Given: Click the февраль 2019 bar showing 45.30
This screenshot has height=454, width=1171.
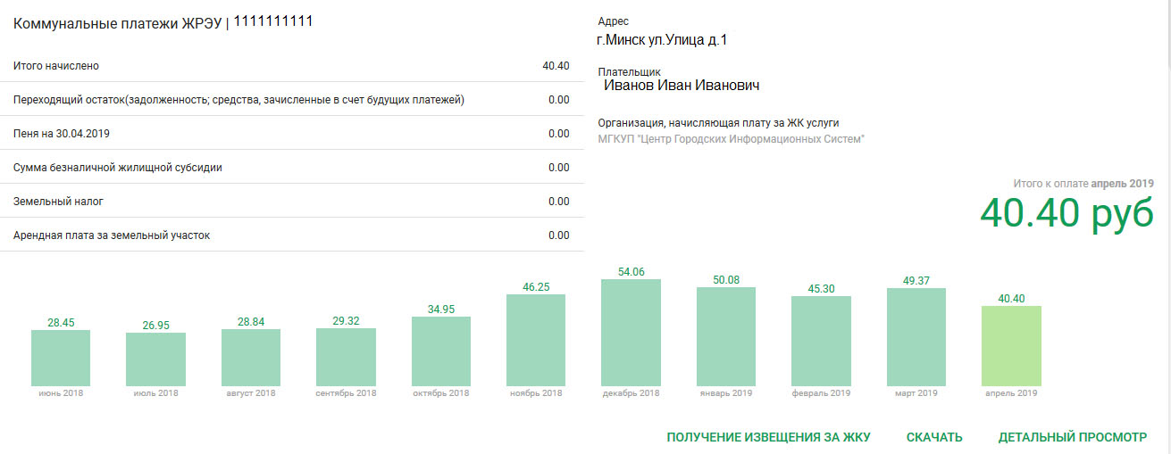Looking at the screenshot, I should (x=821, y=341).
